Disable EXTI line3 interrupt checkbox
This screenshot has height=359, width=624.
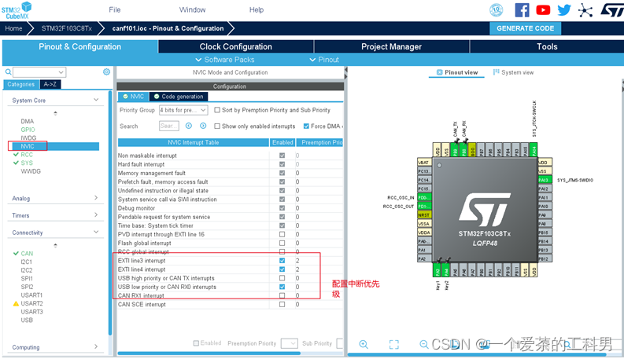tap(282, 261)
